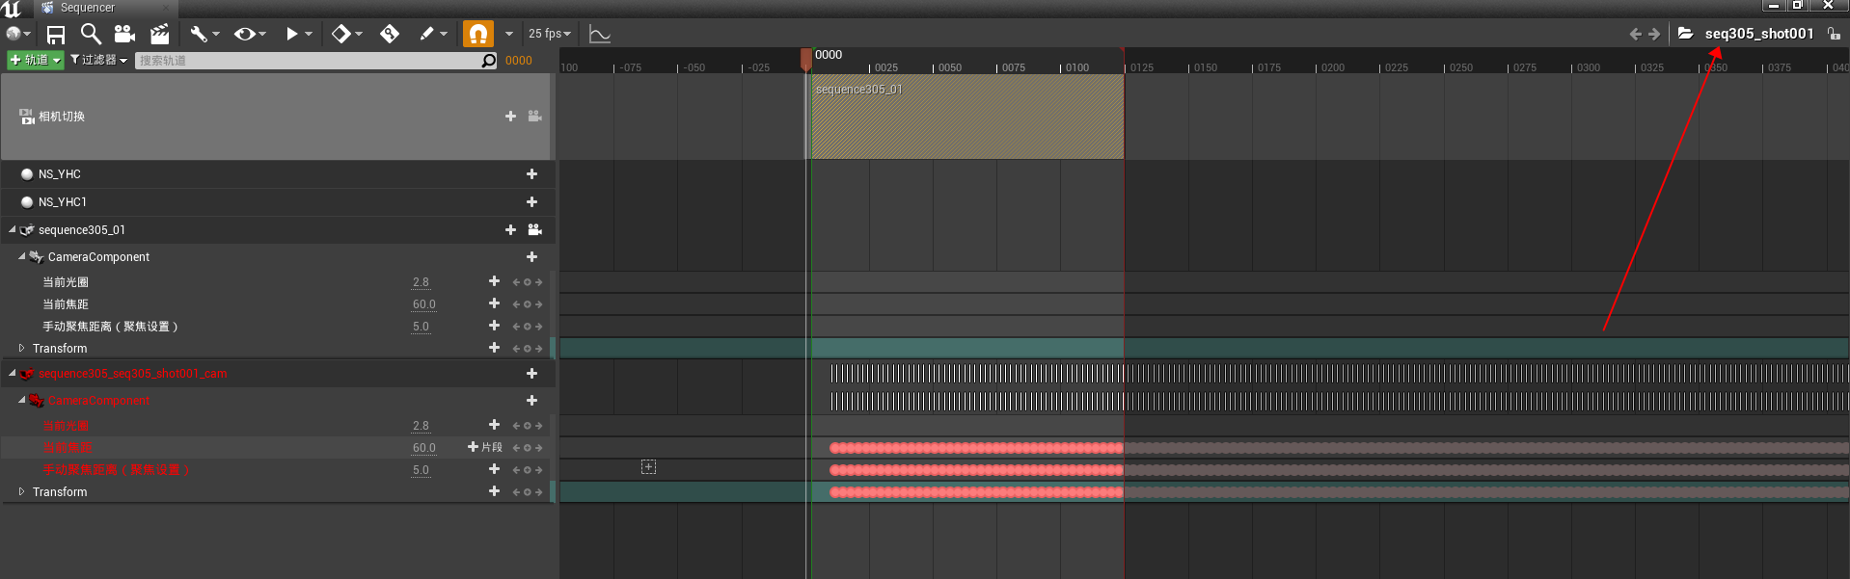Toggle the orange magnet snapping button

(477, 35)
